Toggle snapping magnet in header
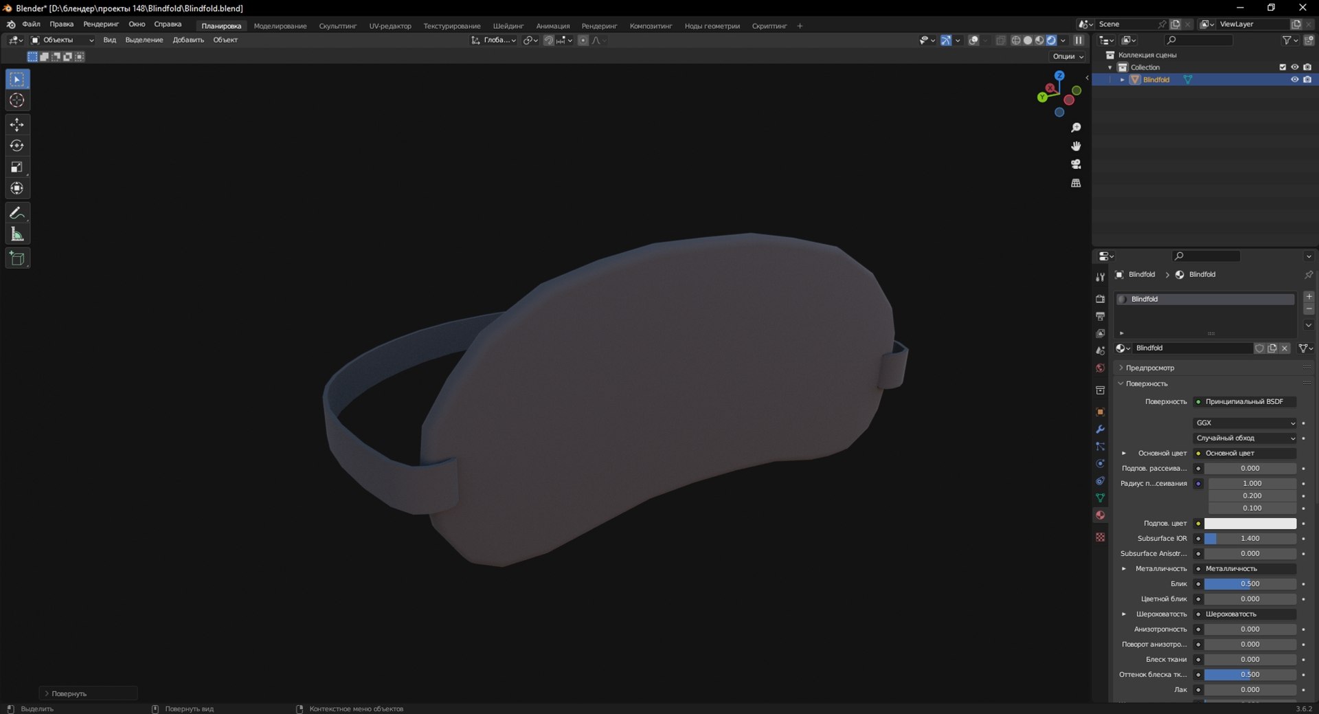 (x=548, y=40)
